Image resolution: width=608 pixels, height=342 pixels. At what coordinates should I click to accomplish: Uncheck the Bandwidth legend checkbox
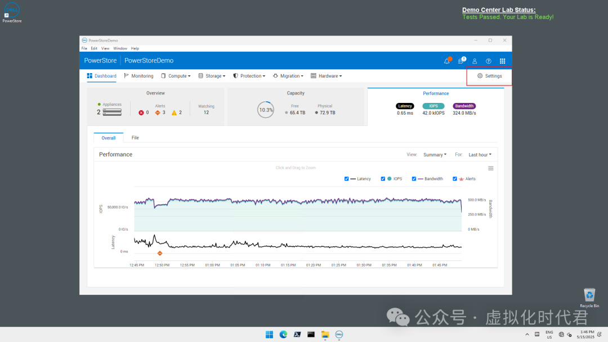point(414,179)
